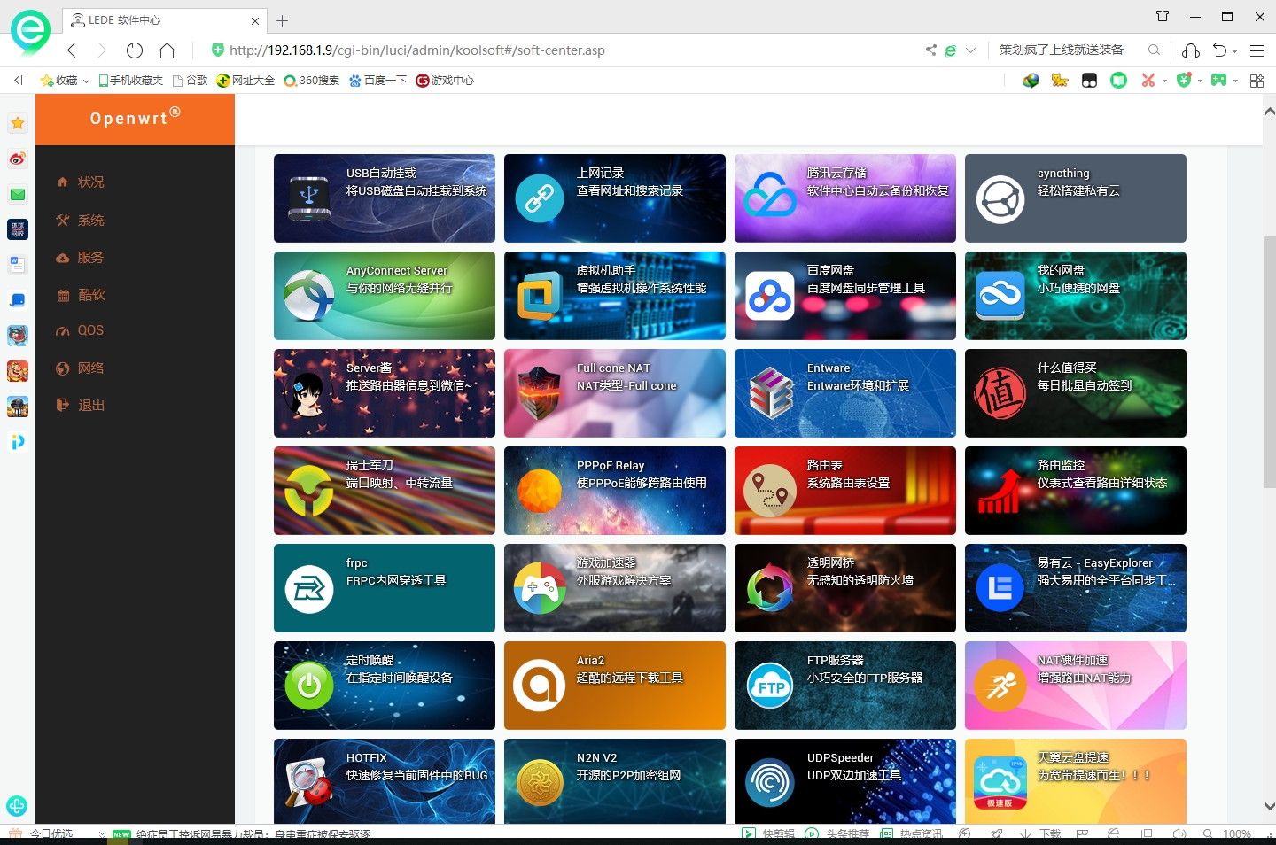The width and height of the screenshot is (1276, 845).
Task: Open the 虚拟机助手 icon
Action: click(x=540, y=296)
